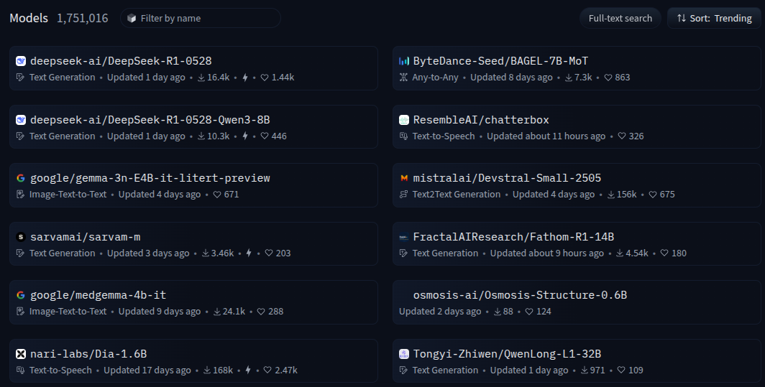Image resolution: width=765 pixels, height=387 pixels.
Task: Click the nari-labs avatar icon
Action: click(21, 354)
